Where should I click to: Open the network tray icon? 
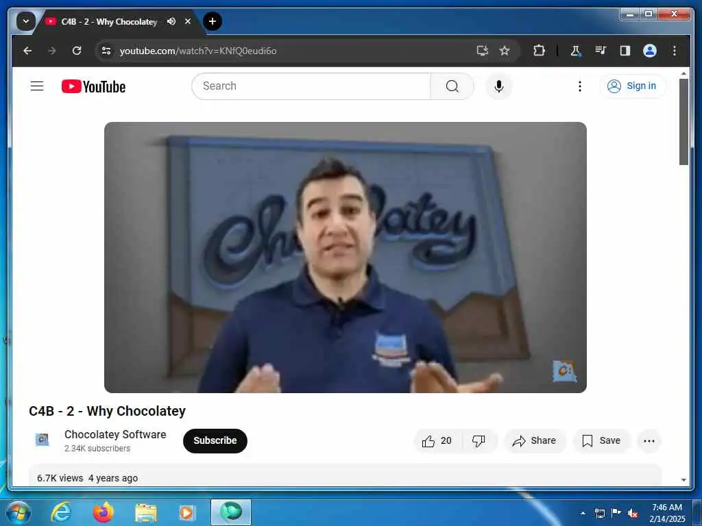point(599,513)
